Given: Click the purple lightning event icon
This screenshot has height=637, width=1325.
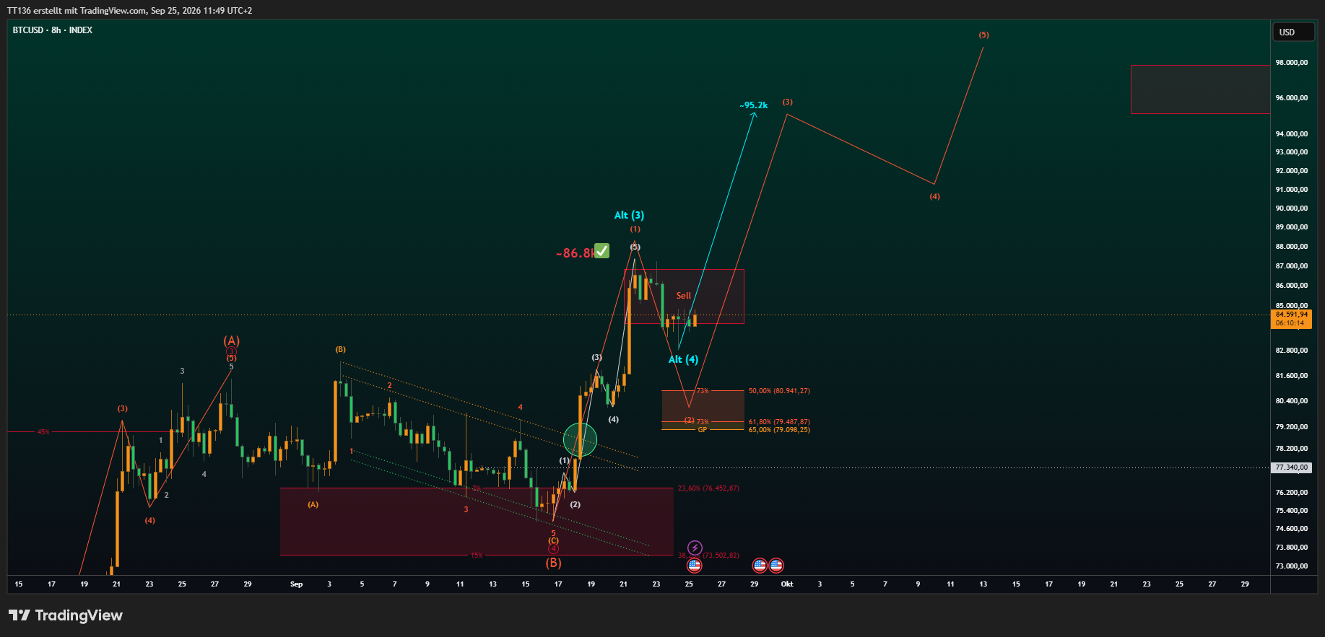Looking at the screenshot, I should coord(695,548).
